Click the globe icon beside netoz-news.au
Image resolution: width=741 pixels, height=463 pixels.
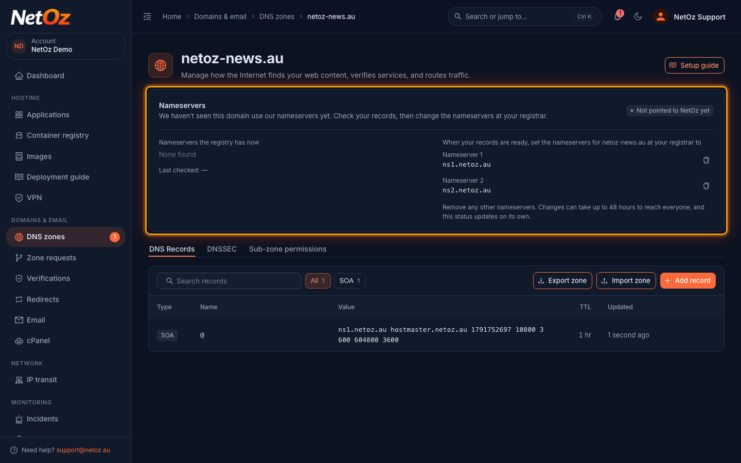(161, 65)
